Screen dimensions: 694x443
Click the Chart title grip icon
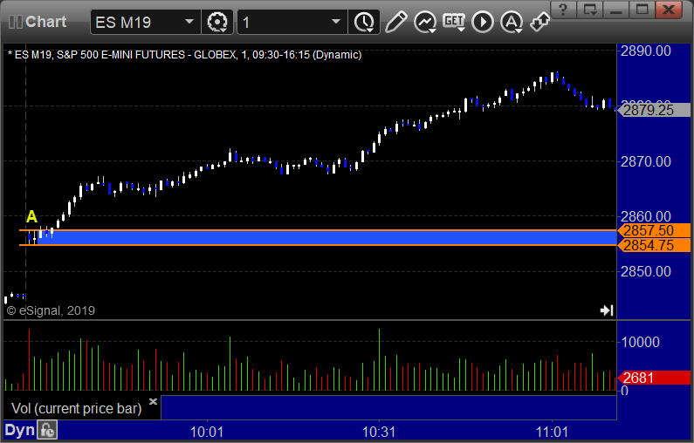(16, 22)
